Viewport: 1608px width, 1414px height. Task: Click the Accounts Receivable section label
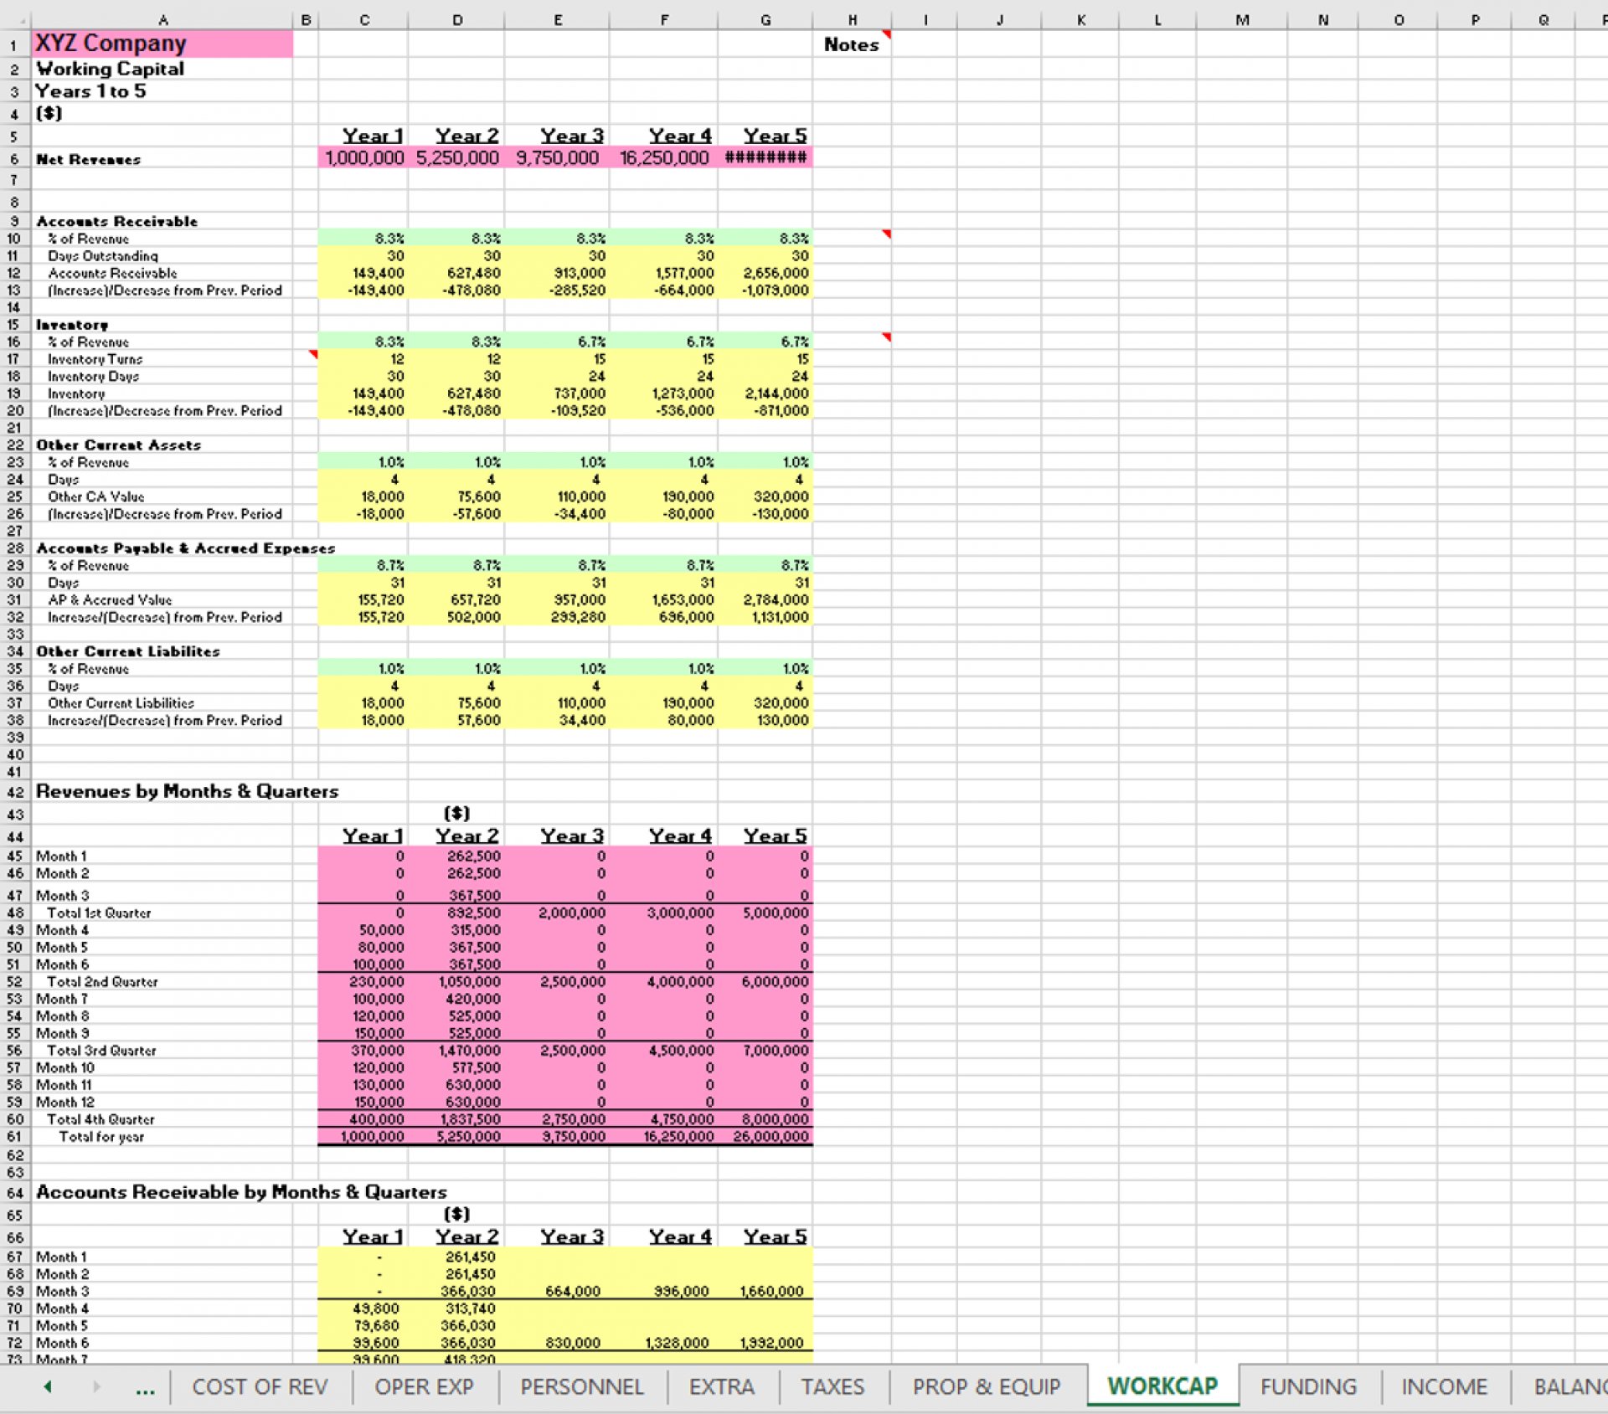[116, 221]
